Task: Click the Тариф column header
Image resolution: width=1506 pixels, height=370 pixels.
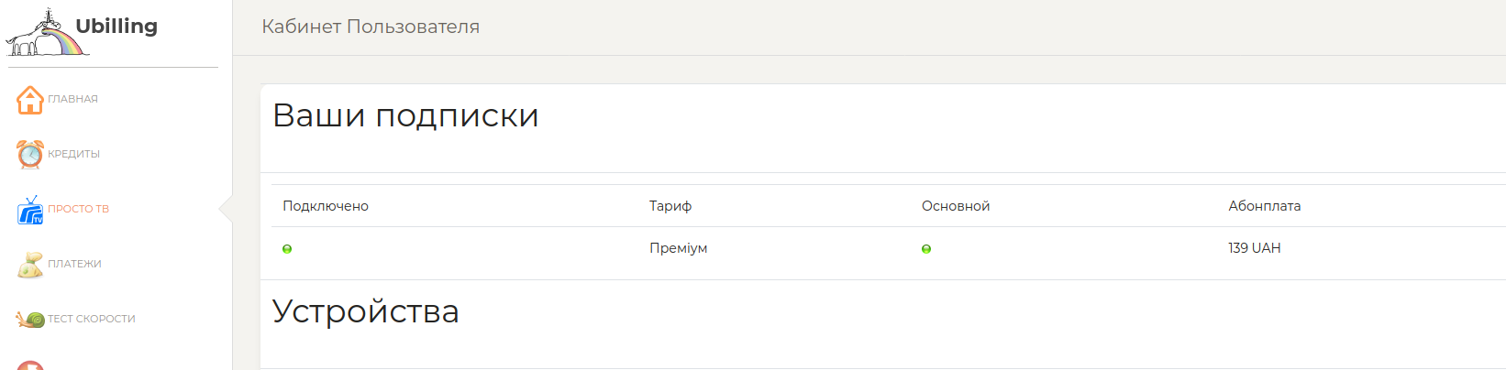Action: point(670,206)
